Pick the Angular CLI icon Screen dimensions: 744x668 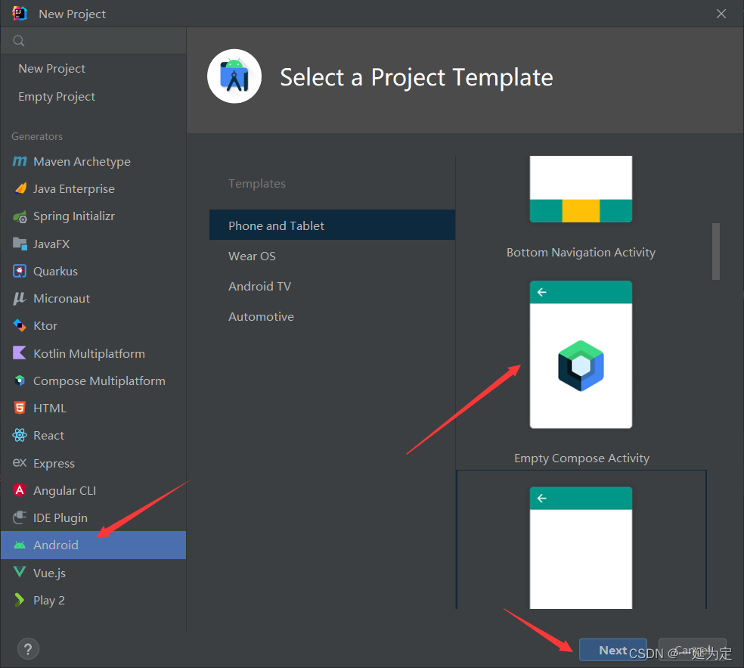point(20,490)
